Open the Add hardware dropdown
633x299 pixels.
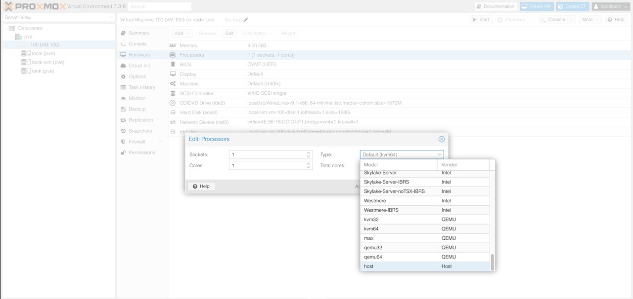182,33
